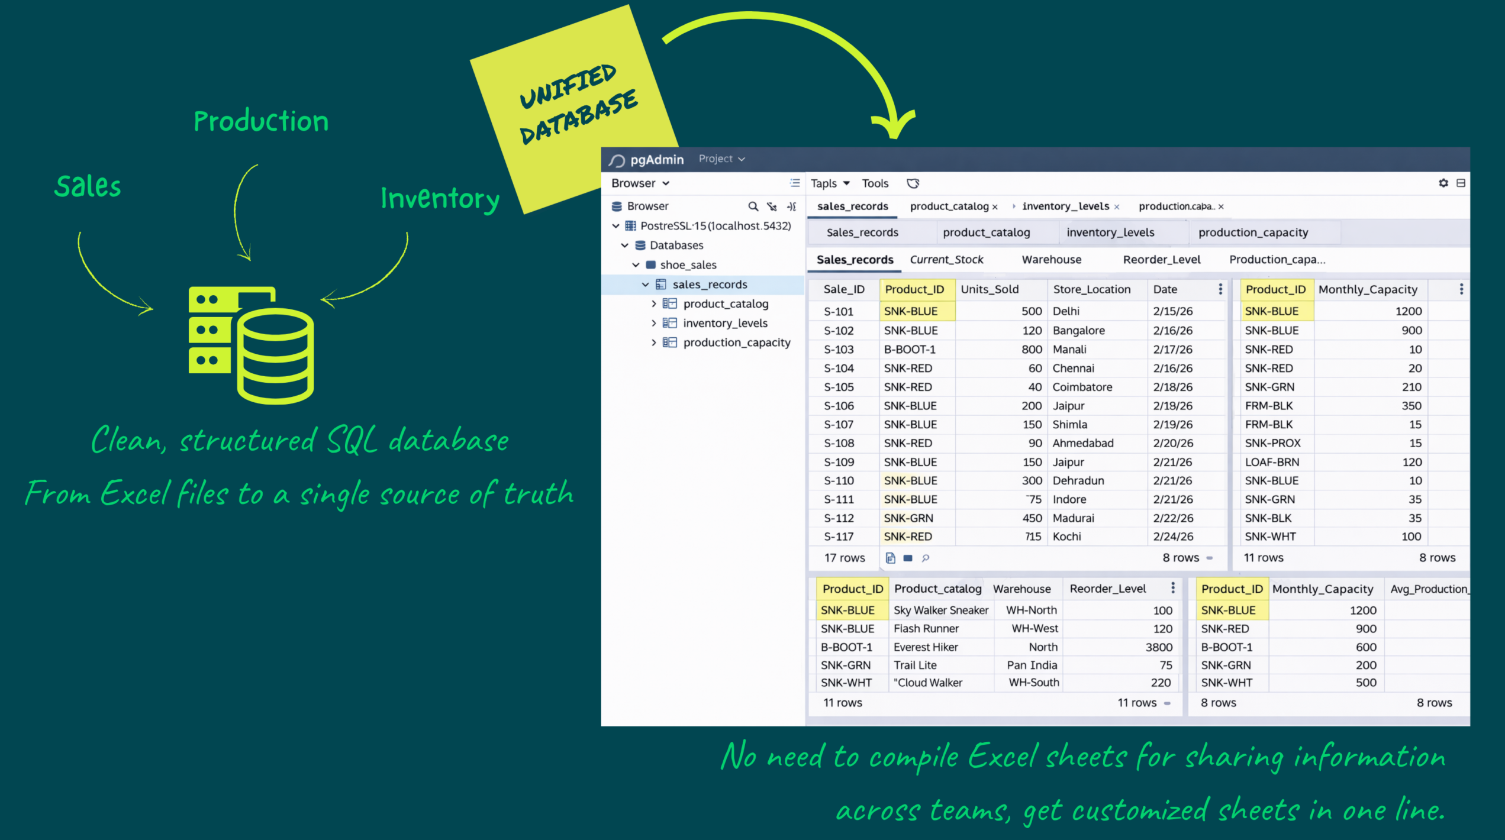Open the kebab menu on the Date column
The width and height of the screenshot is (1505, 840).
point(1220,289)
